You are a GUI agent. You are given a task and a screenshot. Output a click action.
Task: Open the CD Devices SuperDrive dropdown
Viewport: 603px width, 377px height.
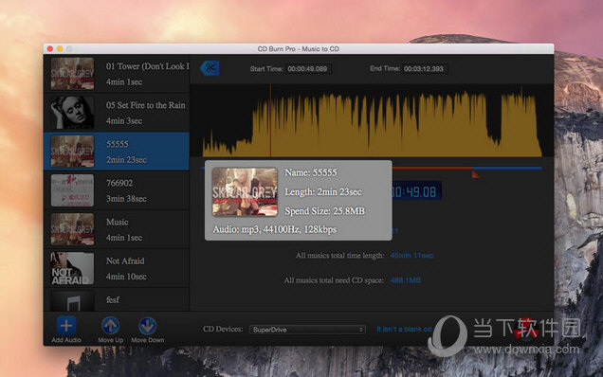point(307,330)
